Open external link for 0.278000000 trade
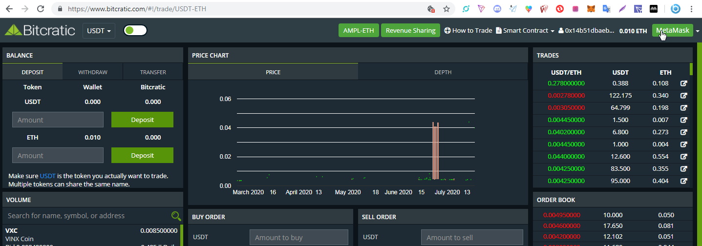Image resolution: width=702 pixels, height=246 pixels. tap(684, 83)
